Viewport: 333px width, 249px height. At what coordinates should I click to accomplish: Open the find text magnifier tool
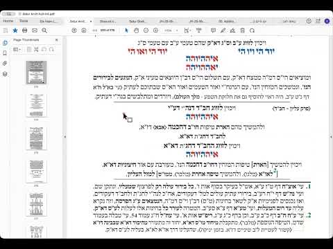[x=44, y=30]
